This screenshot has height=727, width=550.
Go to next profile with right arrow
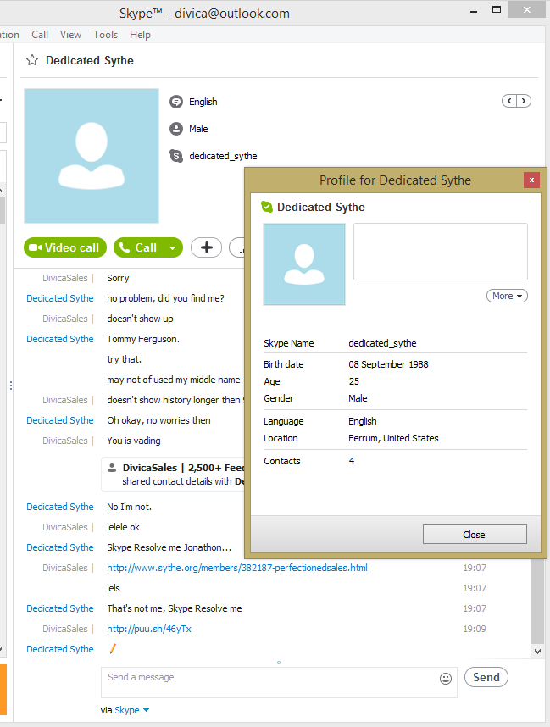(524, 101)
